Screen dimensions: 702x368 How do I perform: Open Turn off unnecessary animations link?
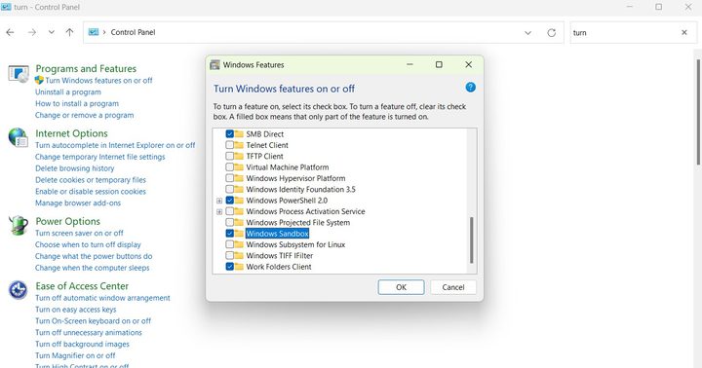[89, 332]
